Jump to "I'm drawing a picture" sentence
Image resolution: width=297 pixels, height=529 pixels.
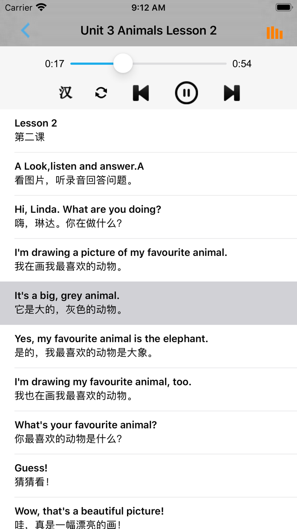click(148, 260)
